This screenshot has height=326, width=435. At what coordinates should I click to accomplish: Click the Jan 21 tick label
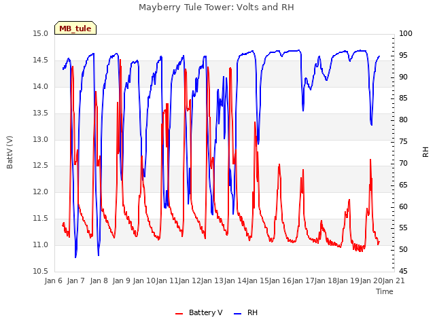[x=394, y=280]
